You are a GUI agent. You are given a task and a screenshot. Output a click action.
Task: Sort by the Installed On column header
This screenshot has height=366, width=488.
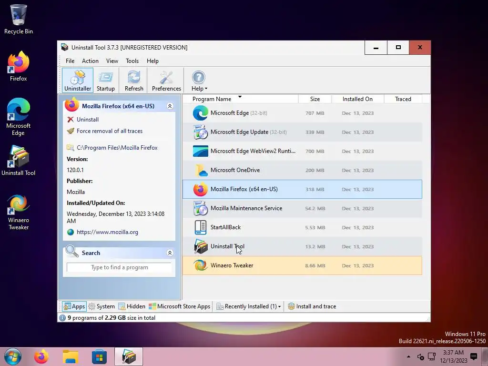click(x=357, y=99)
